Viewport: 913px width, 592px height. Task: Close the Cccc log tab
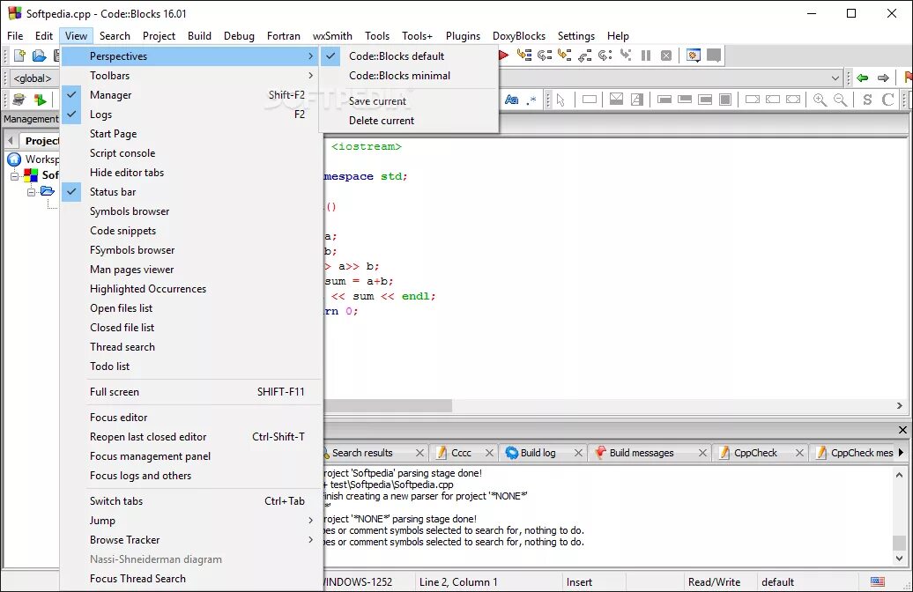489,453
